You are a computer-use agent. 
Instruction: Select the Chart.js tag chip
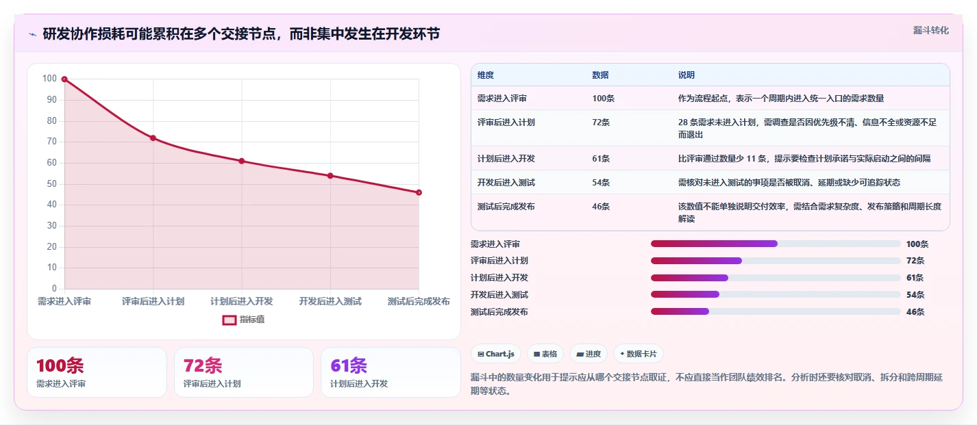coord(496,354)
